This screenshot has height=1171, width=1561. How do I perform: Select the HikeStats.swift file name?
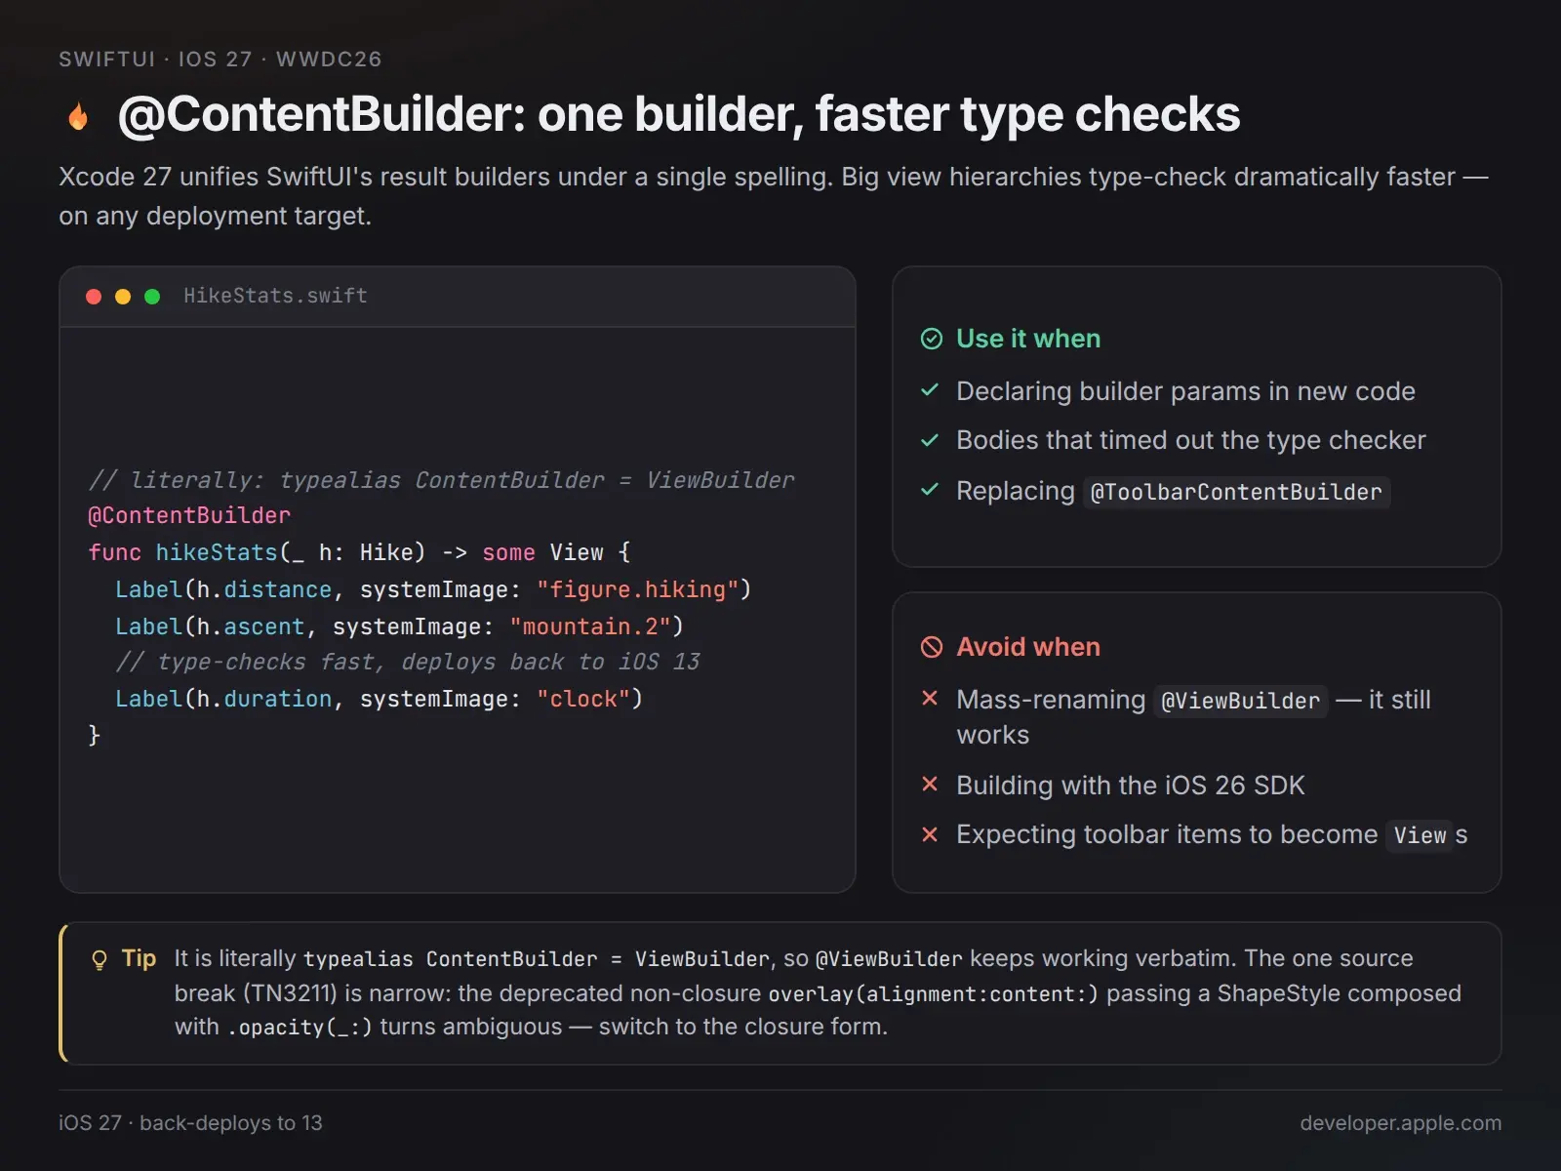tap(276, 296)
